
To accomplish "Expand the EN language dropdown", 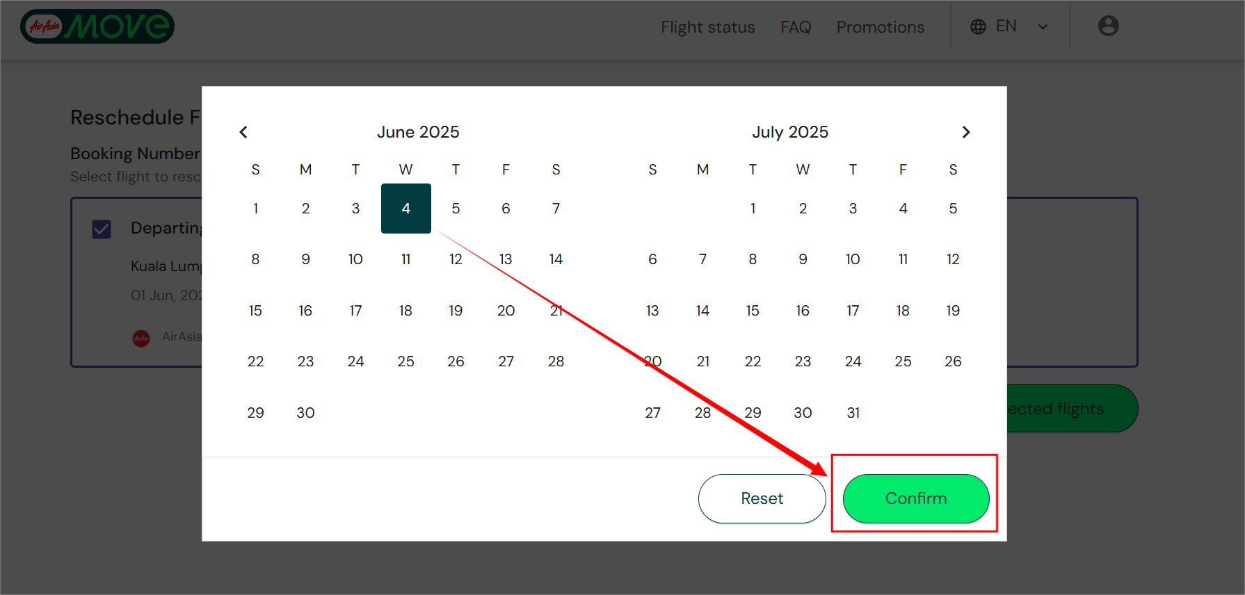I will 1042,27.
